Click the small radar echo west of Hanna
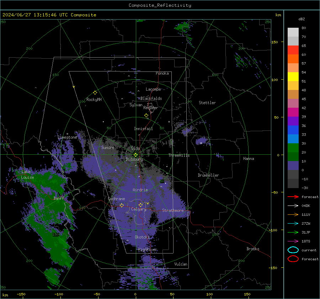The image size is (320, 299). 220,156
